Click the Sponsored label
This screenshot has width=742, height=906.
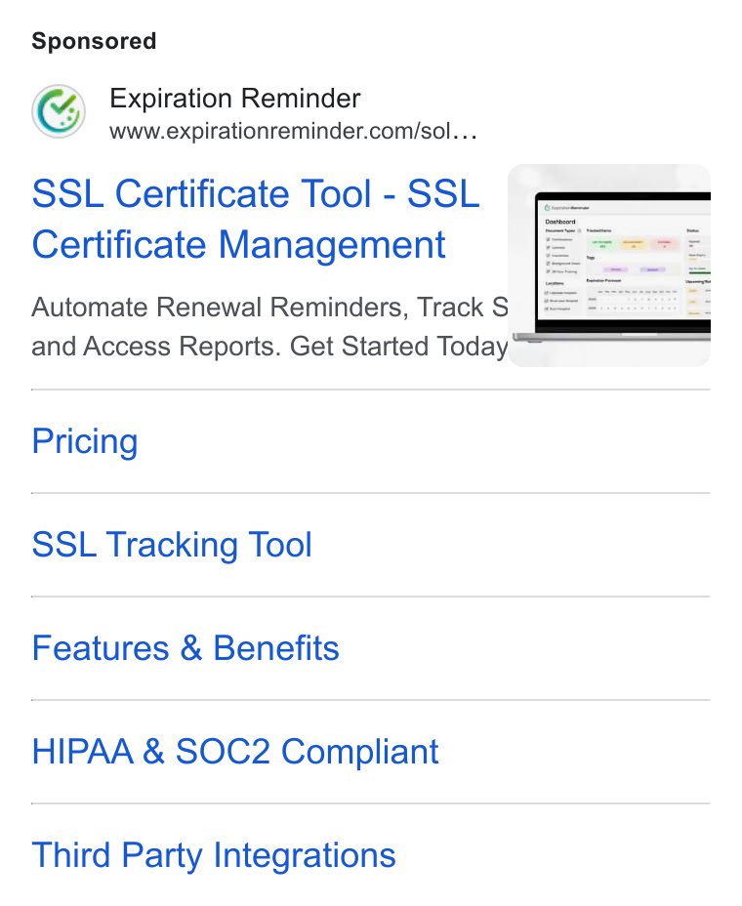point(94,41)
